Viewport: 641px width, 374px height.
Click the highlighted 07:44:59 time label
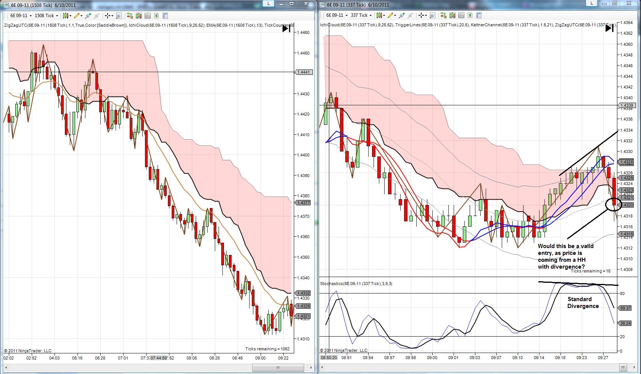pyautogui.click(x=159, y=358)
